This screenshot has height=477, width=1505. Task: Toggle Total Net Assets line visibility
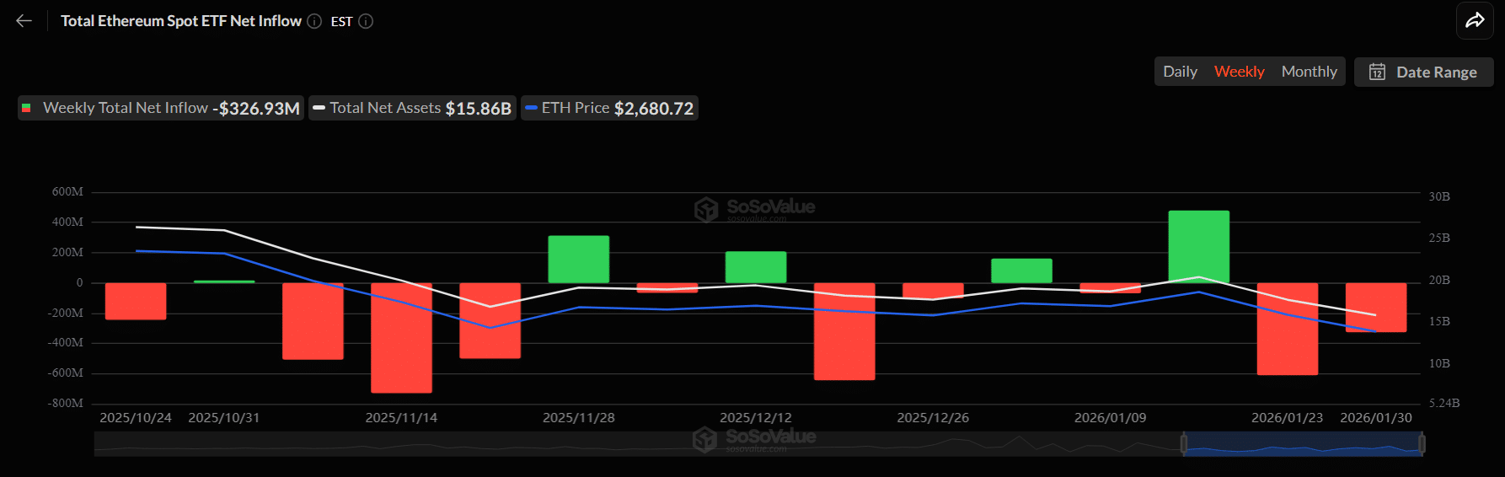412,108
